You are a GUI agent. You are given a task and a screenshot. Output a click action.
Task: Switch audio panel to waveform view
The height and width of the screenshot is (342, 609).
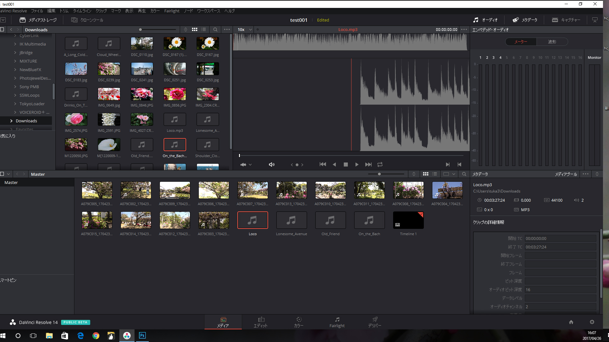(552, 42)
